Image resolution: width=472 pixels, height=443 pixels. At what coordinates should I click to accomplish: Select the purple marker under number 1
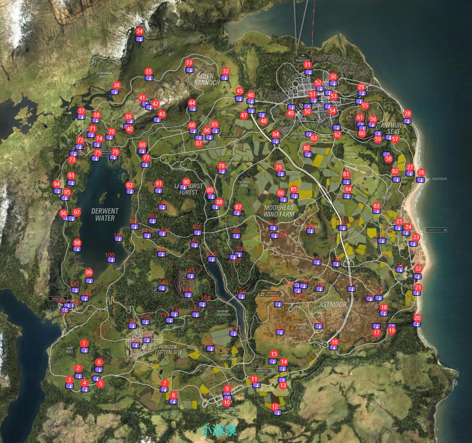(85, 350)
